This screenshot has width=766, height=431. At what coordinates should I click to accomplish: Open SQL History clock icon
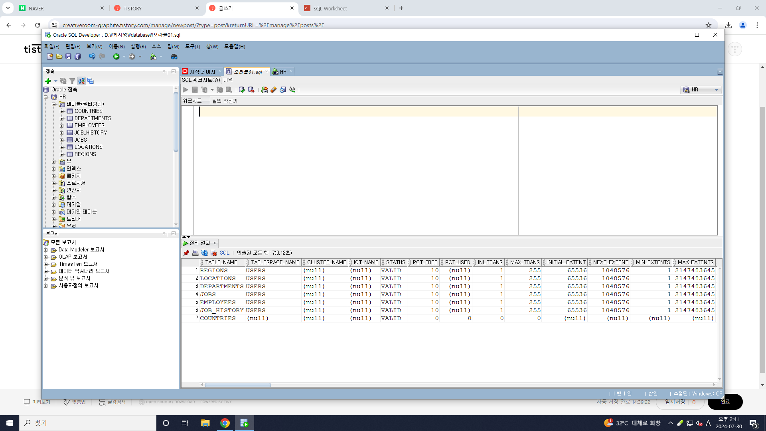[283, 90]
